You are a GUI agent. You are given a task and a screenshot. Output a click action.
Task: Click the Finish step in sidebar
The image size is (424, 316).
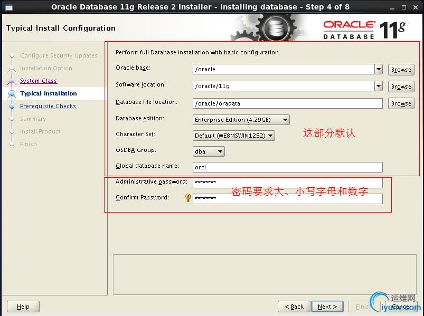click(x=29, y=144)
